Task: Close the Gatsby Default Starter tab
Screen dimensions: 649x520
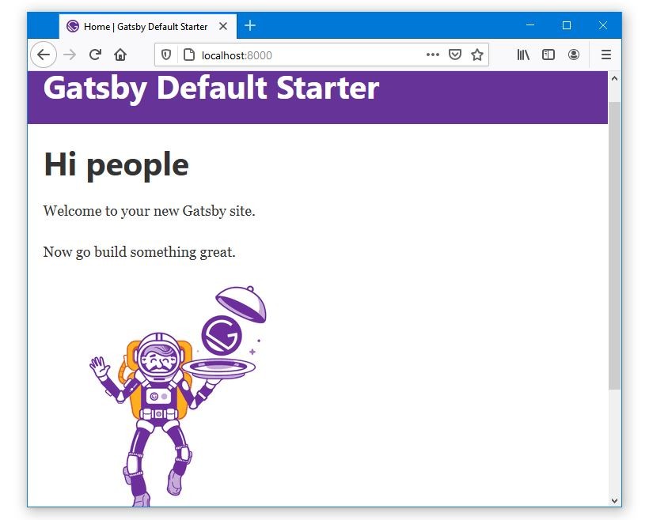Action: click(x=223, y=26)
